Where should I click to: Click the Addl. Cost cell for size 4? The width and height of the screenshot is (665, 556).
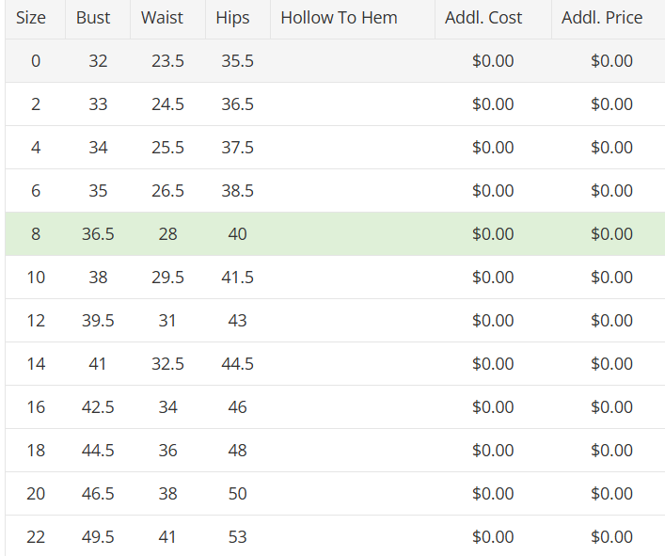click(x=493, y=148)
